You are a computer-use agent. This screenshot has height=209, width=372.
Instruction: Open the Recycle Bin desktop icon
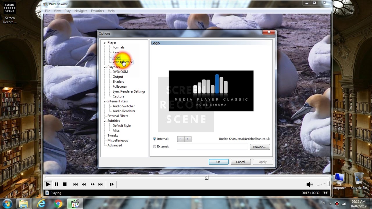(359, 181)
